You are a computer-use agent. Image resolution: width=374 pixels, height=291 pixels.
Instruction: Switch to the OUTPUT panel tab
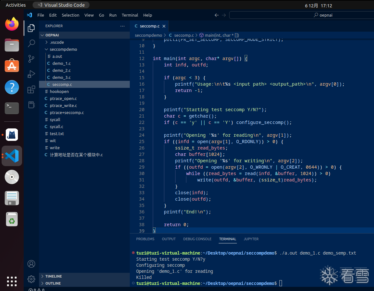click(x=169, y=239)
